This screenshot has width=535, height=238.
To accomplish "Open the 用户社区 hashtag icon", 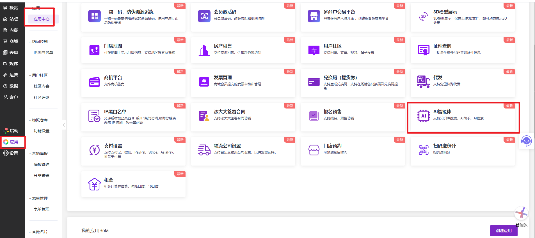I will click(x=314, y=50).
